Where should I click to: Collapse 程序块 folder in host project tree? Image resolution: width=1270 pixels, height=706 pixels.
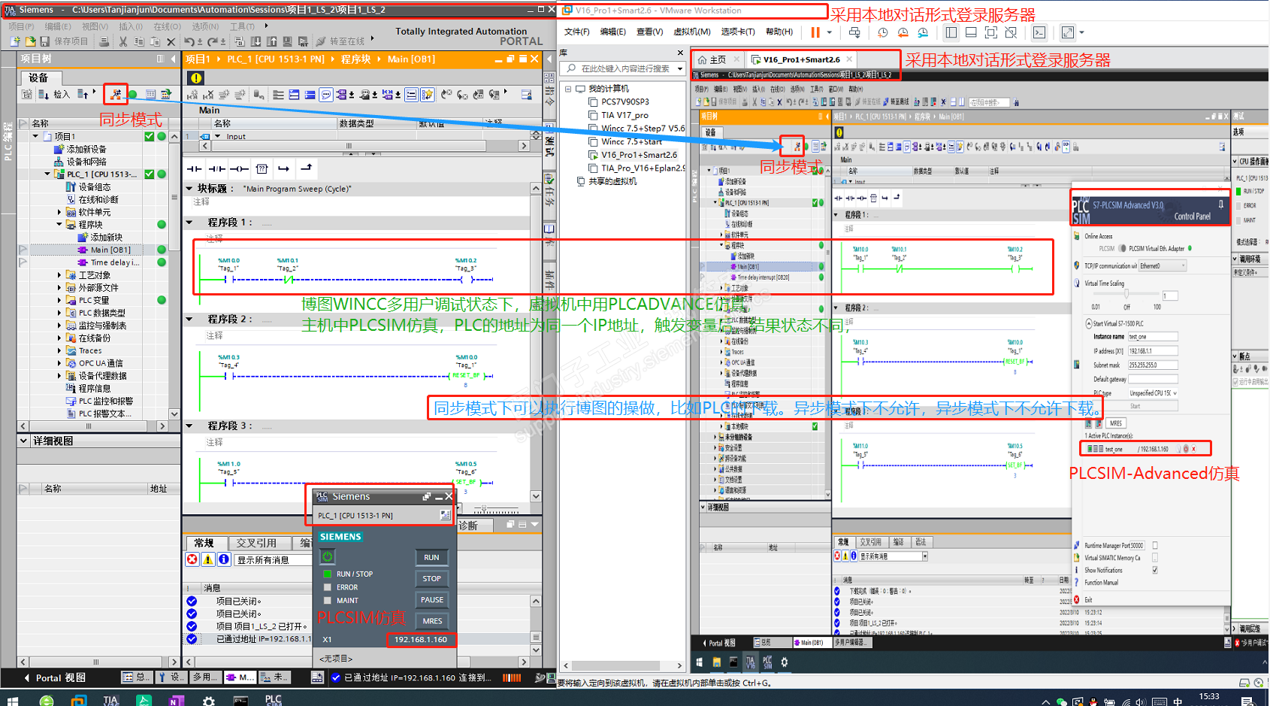pyautogui.click(x=59, y=224)
